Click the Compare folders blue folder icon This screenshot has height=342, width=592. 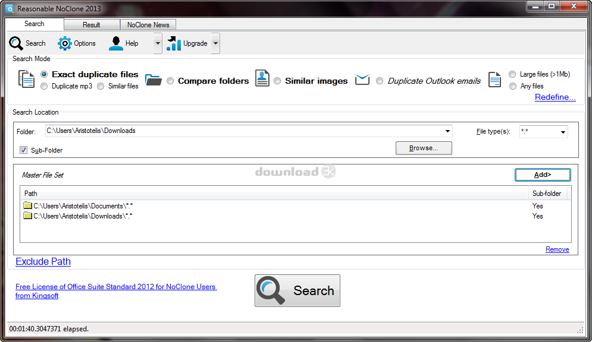(154, 80)
